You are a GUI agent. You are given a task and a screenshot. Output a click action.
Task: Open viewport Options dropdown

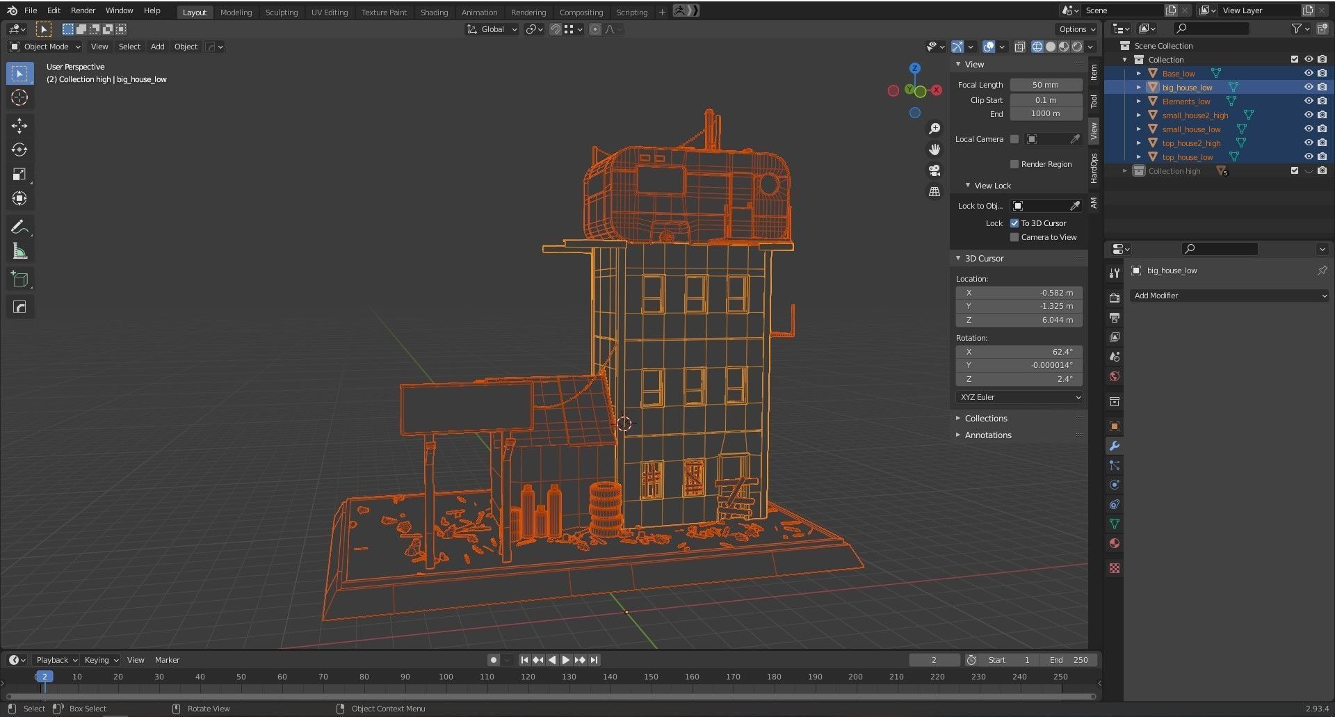tap(1076, 29)
